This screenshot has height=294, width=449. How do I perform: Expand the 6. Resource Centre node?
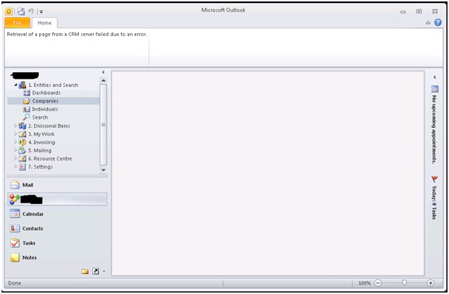click(15, 158)
